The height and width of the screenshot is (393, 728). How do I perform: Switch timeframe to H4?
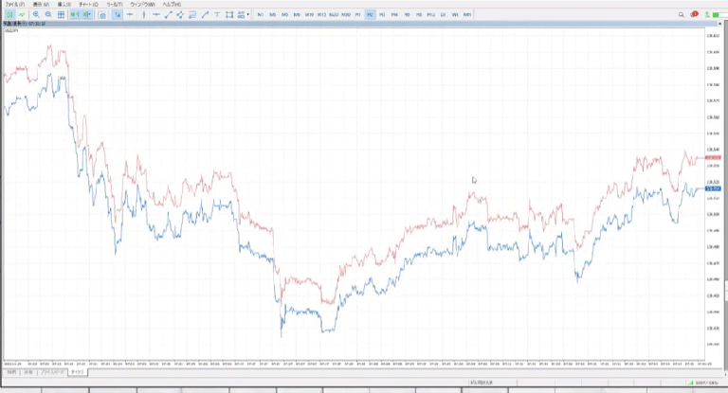[394, 15]
